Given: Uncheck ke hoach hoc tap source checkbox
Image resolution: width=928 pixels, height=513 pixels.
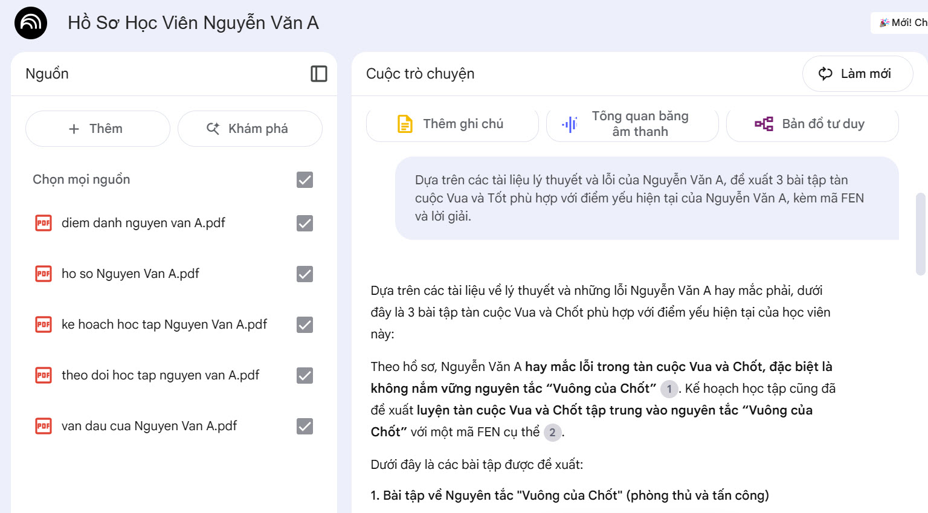Looking at the screenshot, I should pyautogui.click(x=304, y=324).
